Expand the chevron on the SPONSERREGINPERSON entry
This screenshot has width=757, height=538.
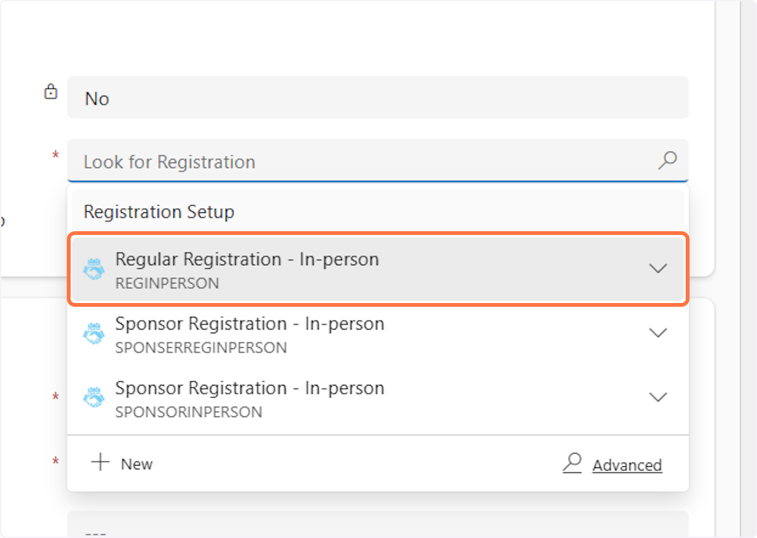point(658,333)
